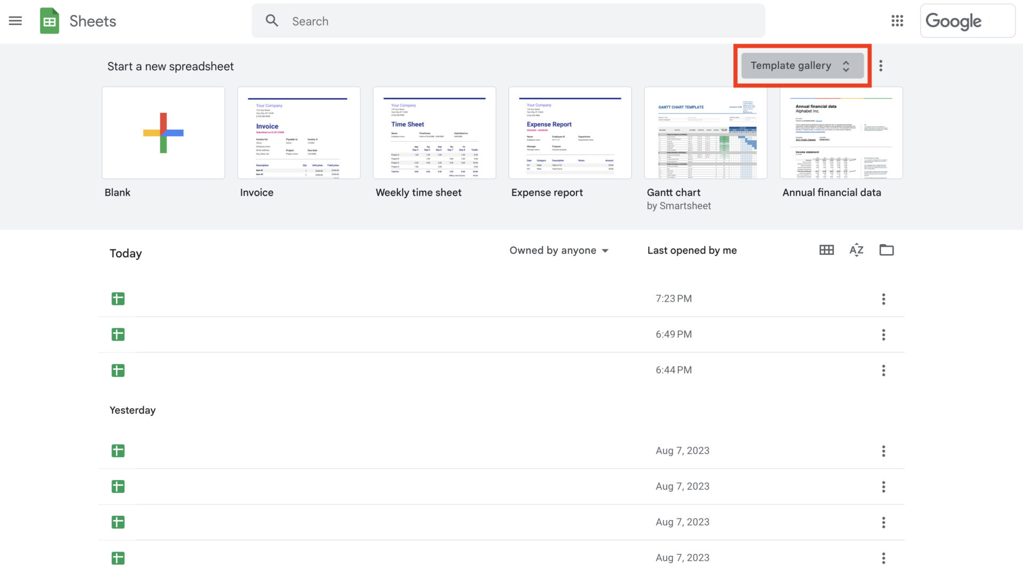Image resolution: width=1023 pixels, height=575 pixels.
Task: Click the Google logo
Action: [954, 21]
